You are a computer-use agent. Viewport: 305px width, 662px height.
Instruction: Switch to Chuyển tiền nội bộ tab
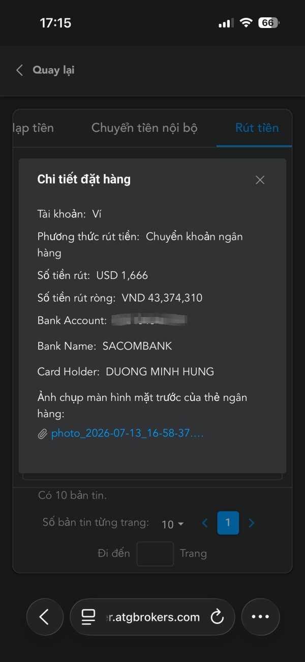[x=144, y=128]
